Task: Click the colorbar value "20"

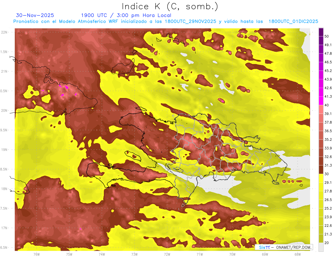Action: (327, 243)
